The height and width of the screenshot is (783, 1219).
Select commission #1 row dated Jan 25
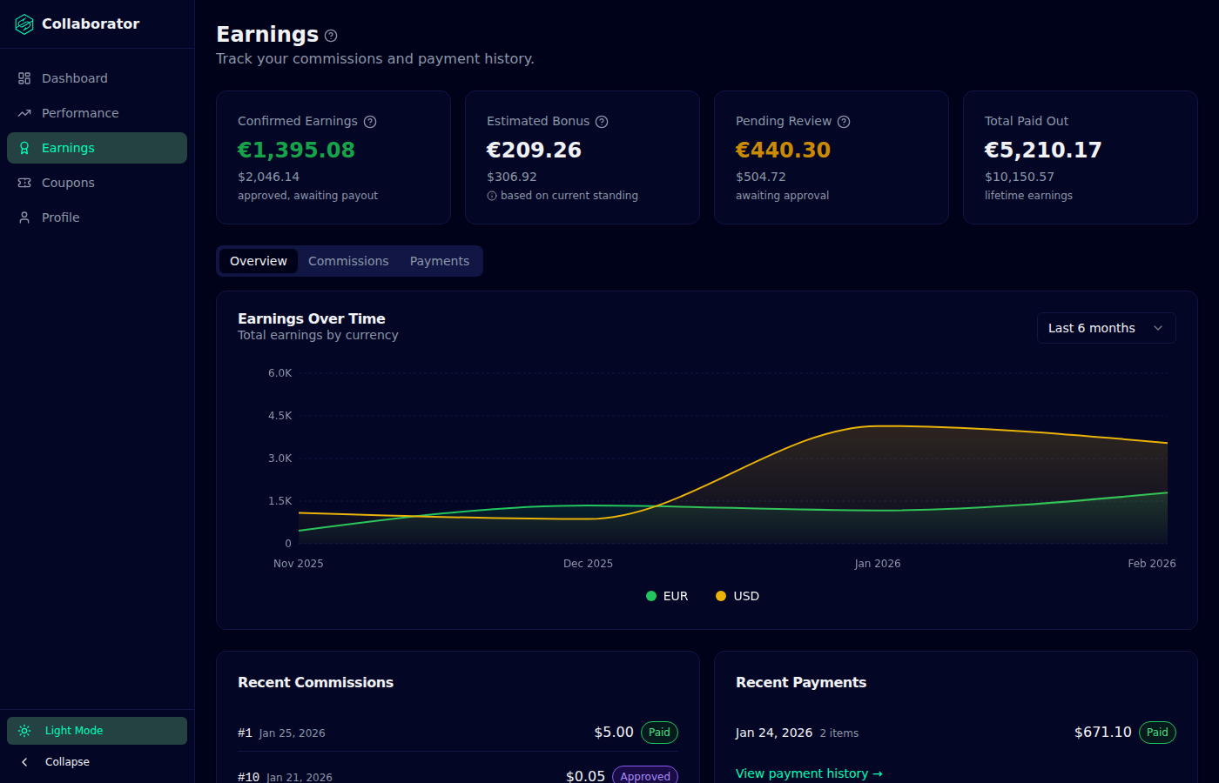458,733
